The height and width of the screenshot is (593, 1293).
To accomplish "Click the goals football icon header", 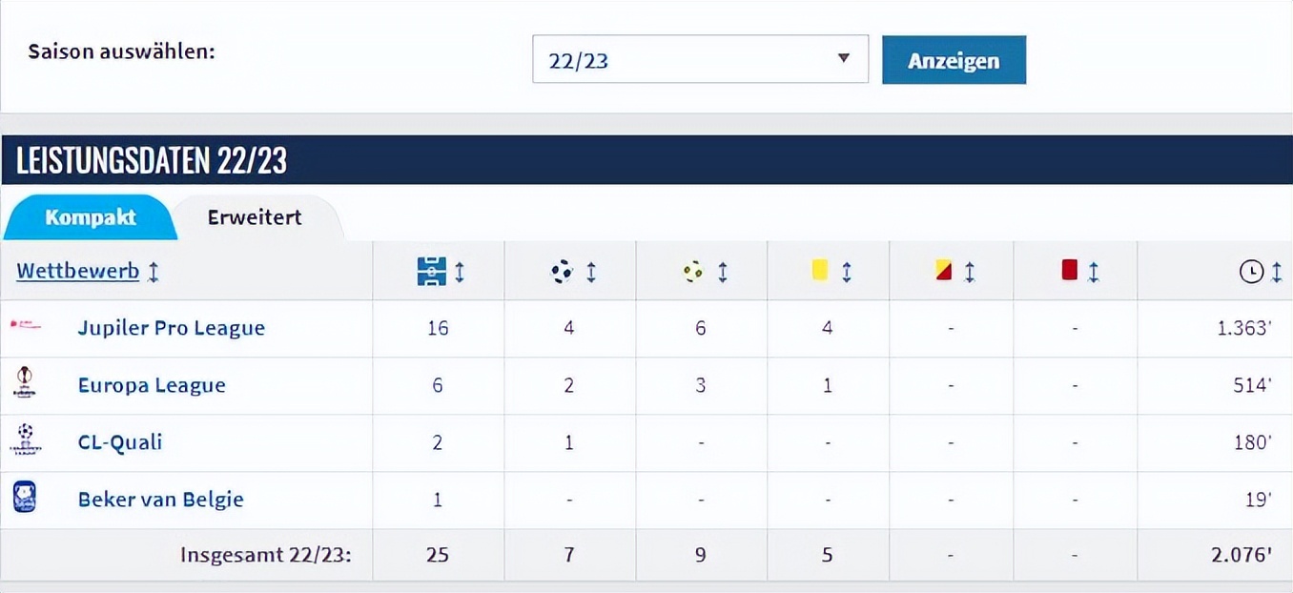I will click(562, 272).
